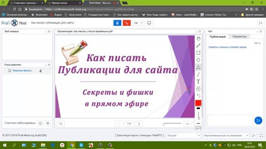Minimize the Пользователи panel
The width and height of the screenshot is (266, 149).
point(46,65)
